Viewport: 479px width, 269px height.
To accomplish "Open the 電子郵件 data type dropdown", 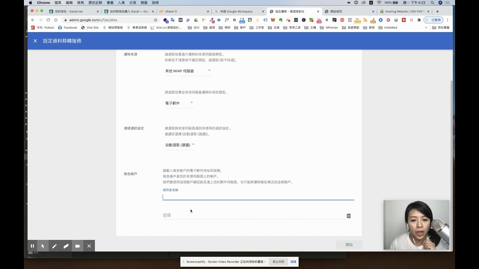I will (x=179, y=103).
